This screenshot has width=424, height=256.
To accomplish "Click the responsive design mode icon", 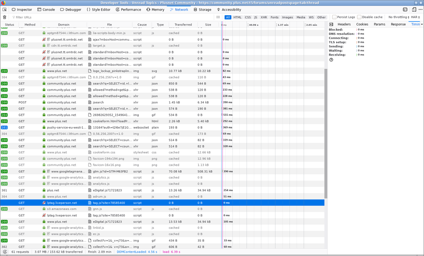I will [x=414, y=9].
